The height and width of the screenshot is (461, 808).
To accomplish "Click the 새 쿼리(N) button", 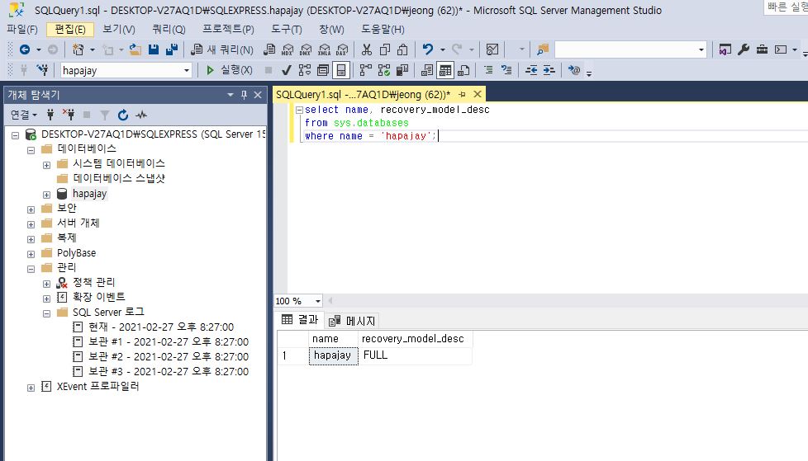I will pos(222,49).
